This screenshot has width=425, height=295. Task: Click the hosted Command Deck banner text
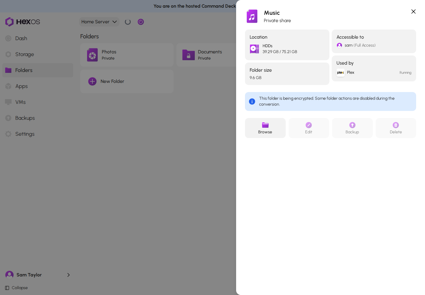tap(195, 6)
